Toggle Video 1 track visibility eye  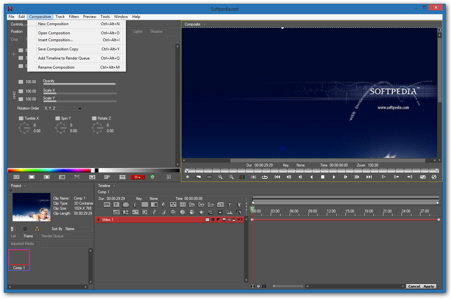213,220
